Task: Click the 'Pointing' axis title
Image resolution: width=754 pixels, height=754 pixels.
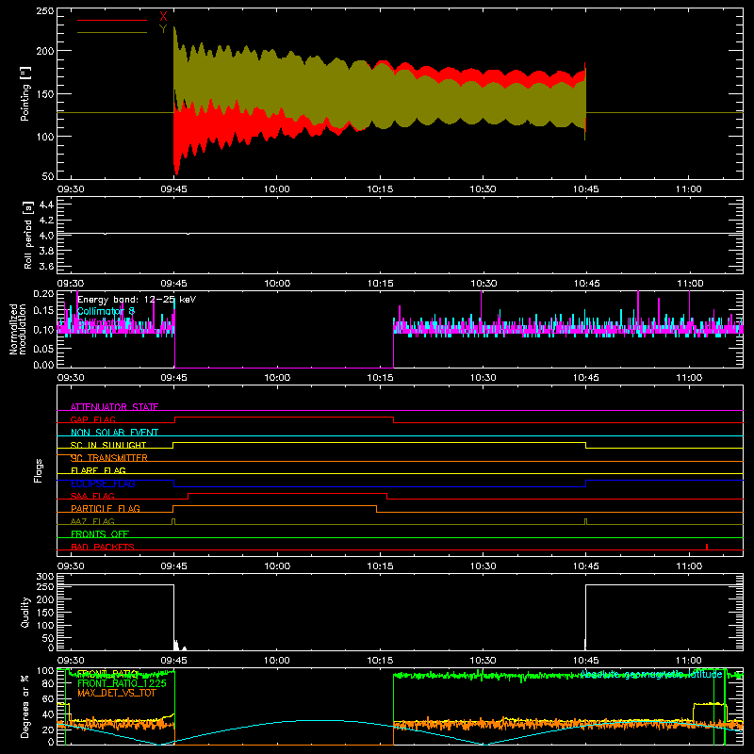Action: (25, 93)
